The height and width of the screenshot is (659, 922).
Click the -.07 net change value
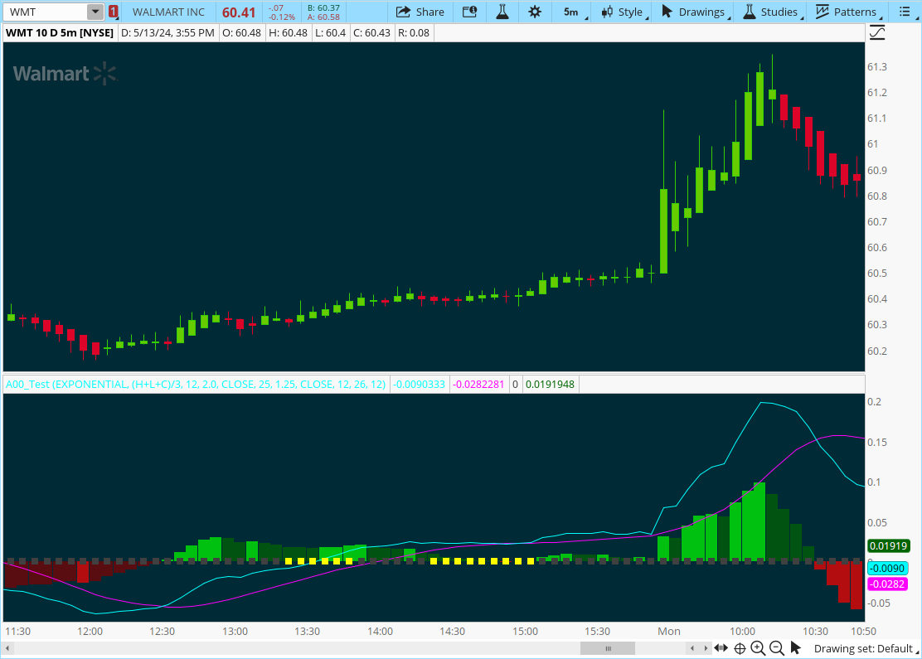point(276,7)
